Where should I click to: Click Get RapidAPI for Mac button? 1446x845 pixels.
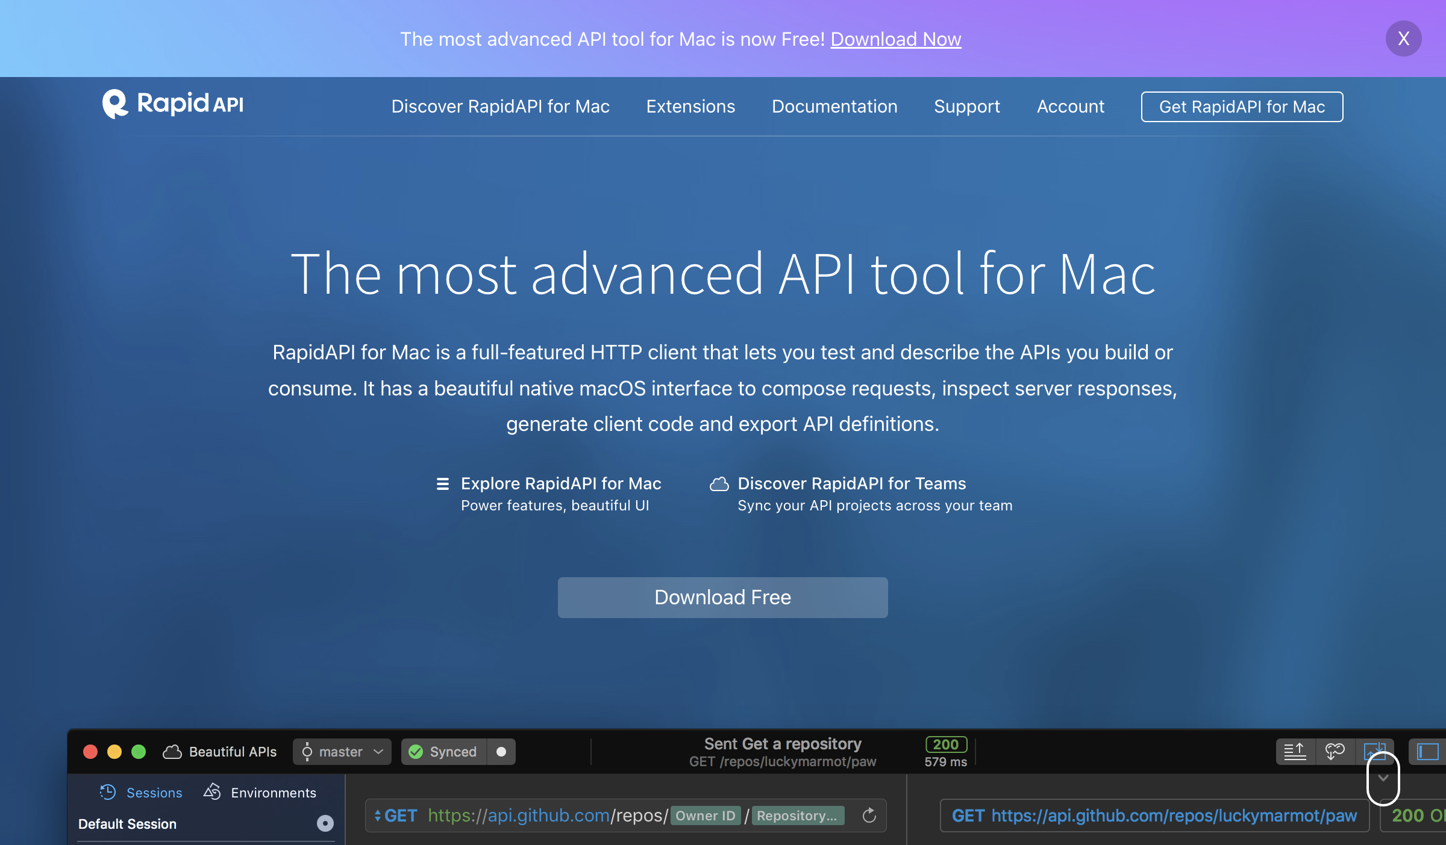pyautogui.click(x=1242, y=107)
